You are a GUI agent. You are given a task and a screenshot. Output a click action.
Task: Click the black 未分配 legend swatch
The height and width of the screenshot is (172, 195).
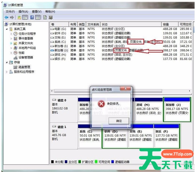pos(52,162)
